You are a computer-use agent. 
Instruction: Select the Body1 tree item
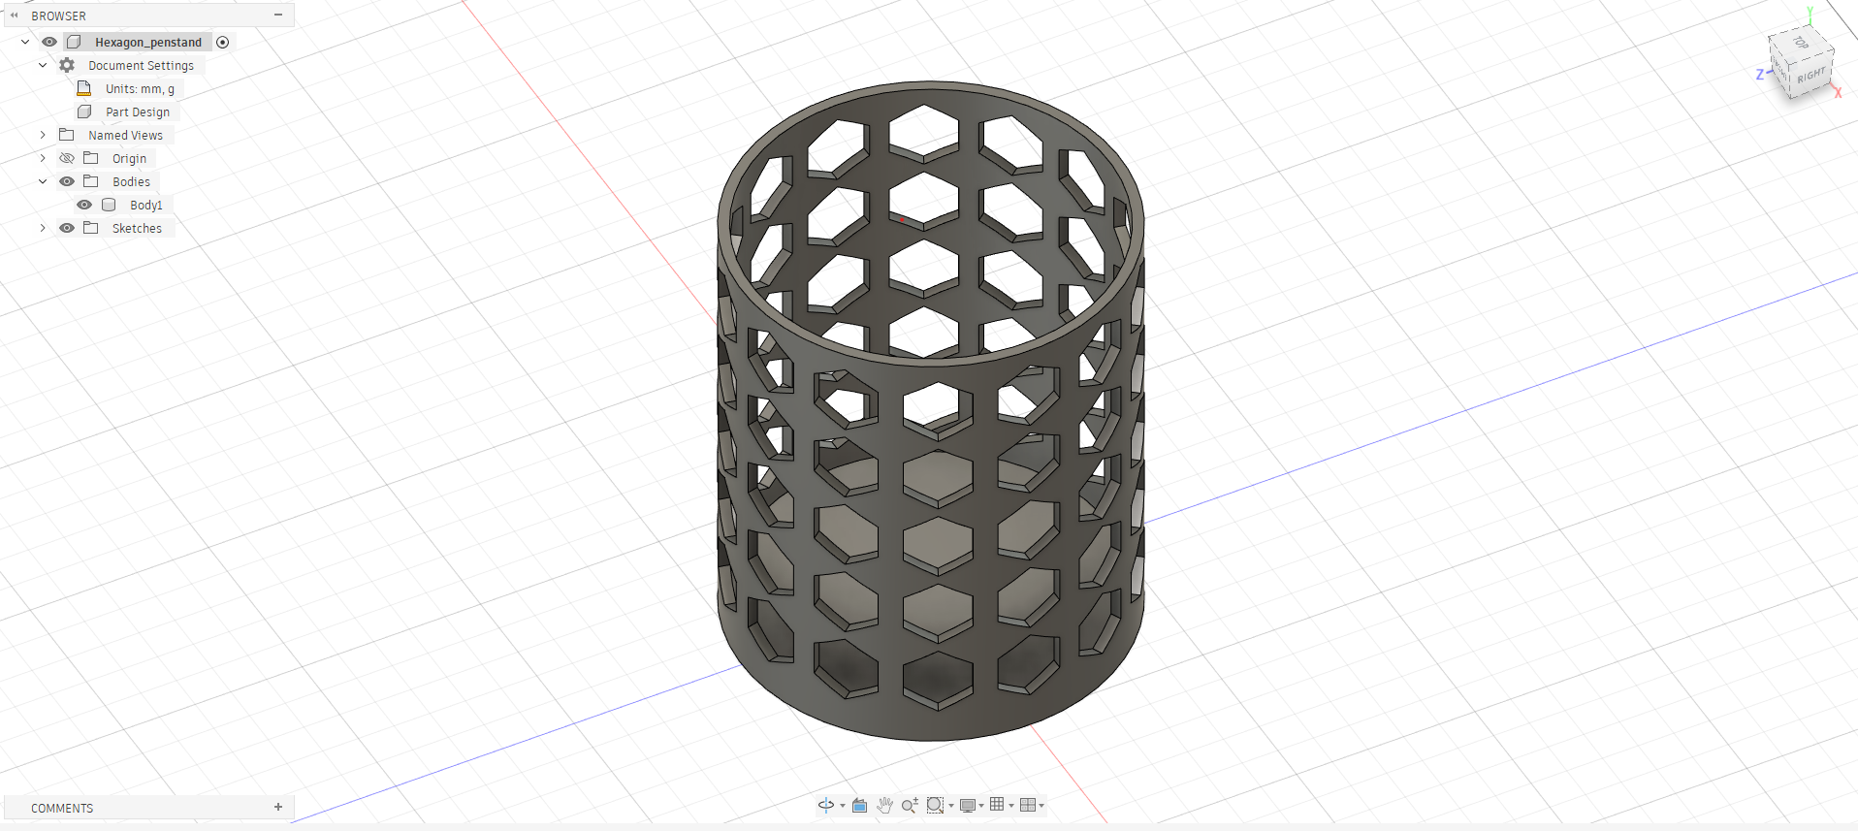click(145, 205)
